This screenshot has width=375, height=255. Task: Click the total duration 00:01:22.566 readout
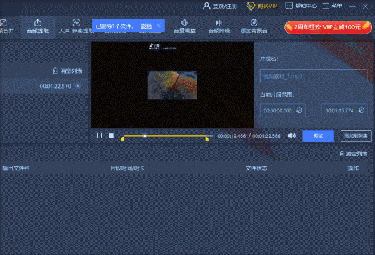[266, 136]
